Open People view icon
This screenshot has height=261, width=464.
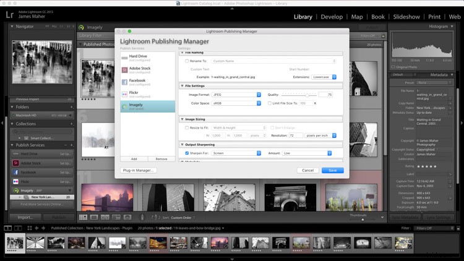127,218
